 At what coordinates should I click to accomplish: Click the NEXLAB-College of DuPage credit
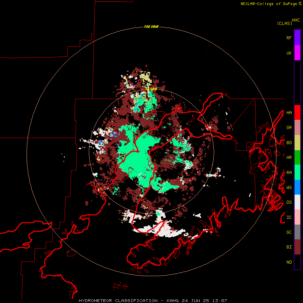coord(269,4)
